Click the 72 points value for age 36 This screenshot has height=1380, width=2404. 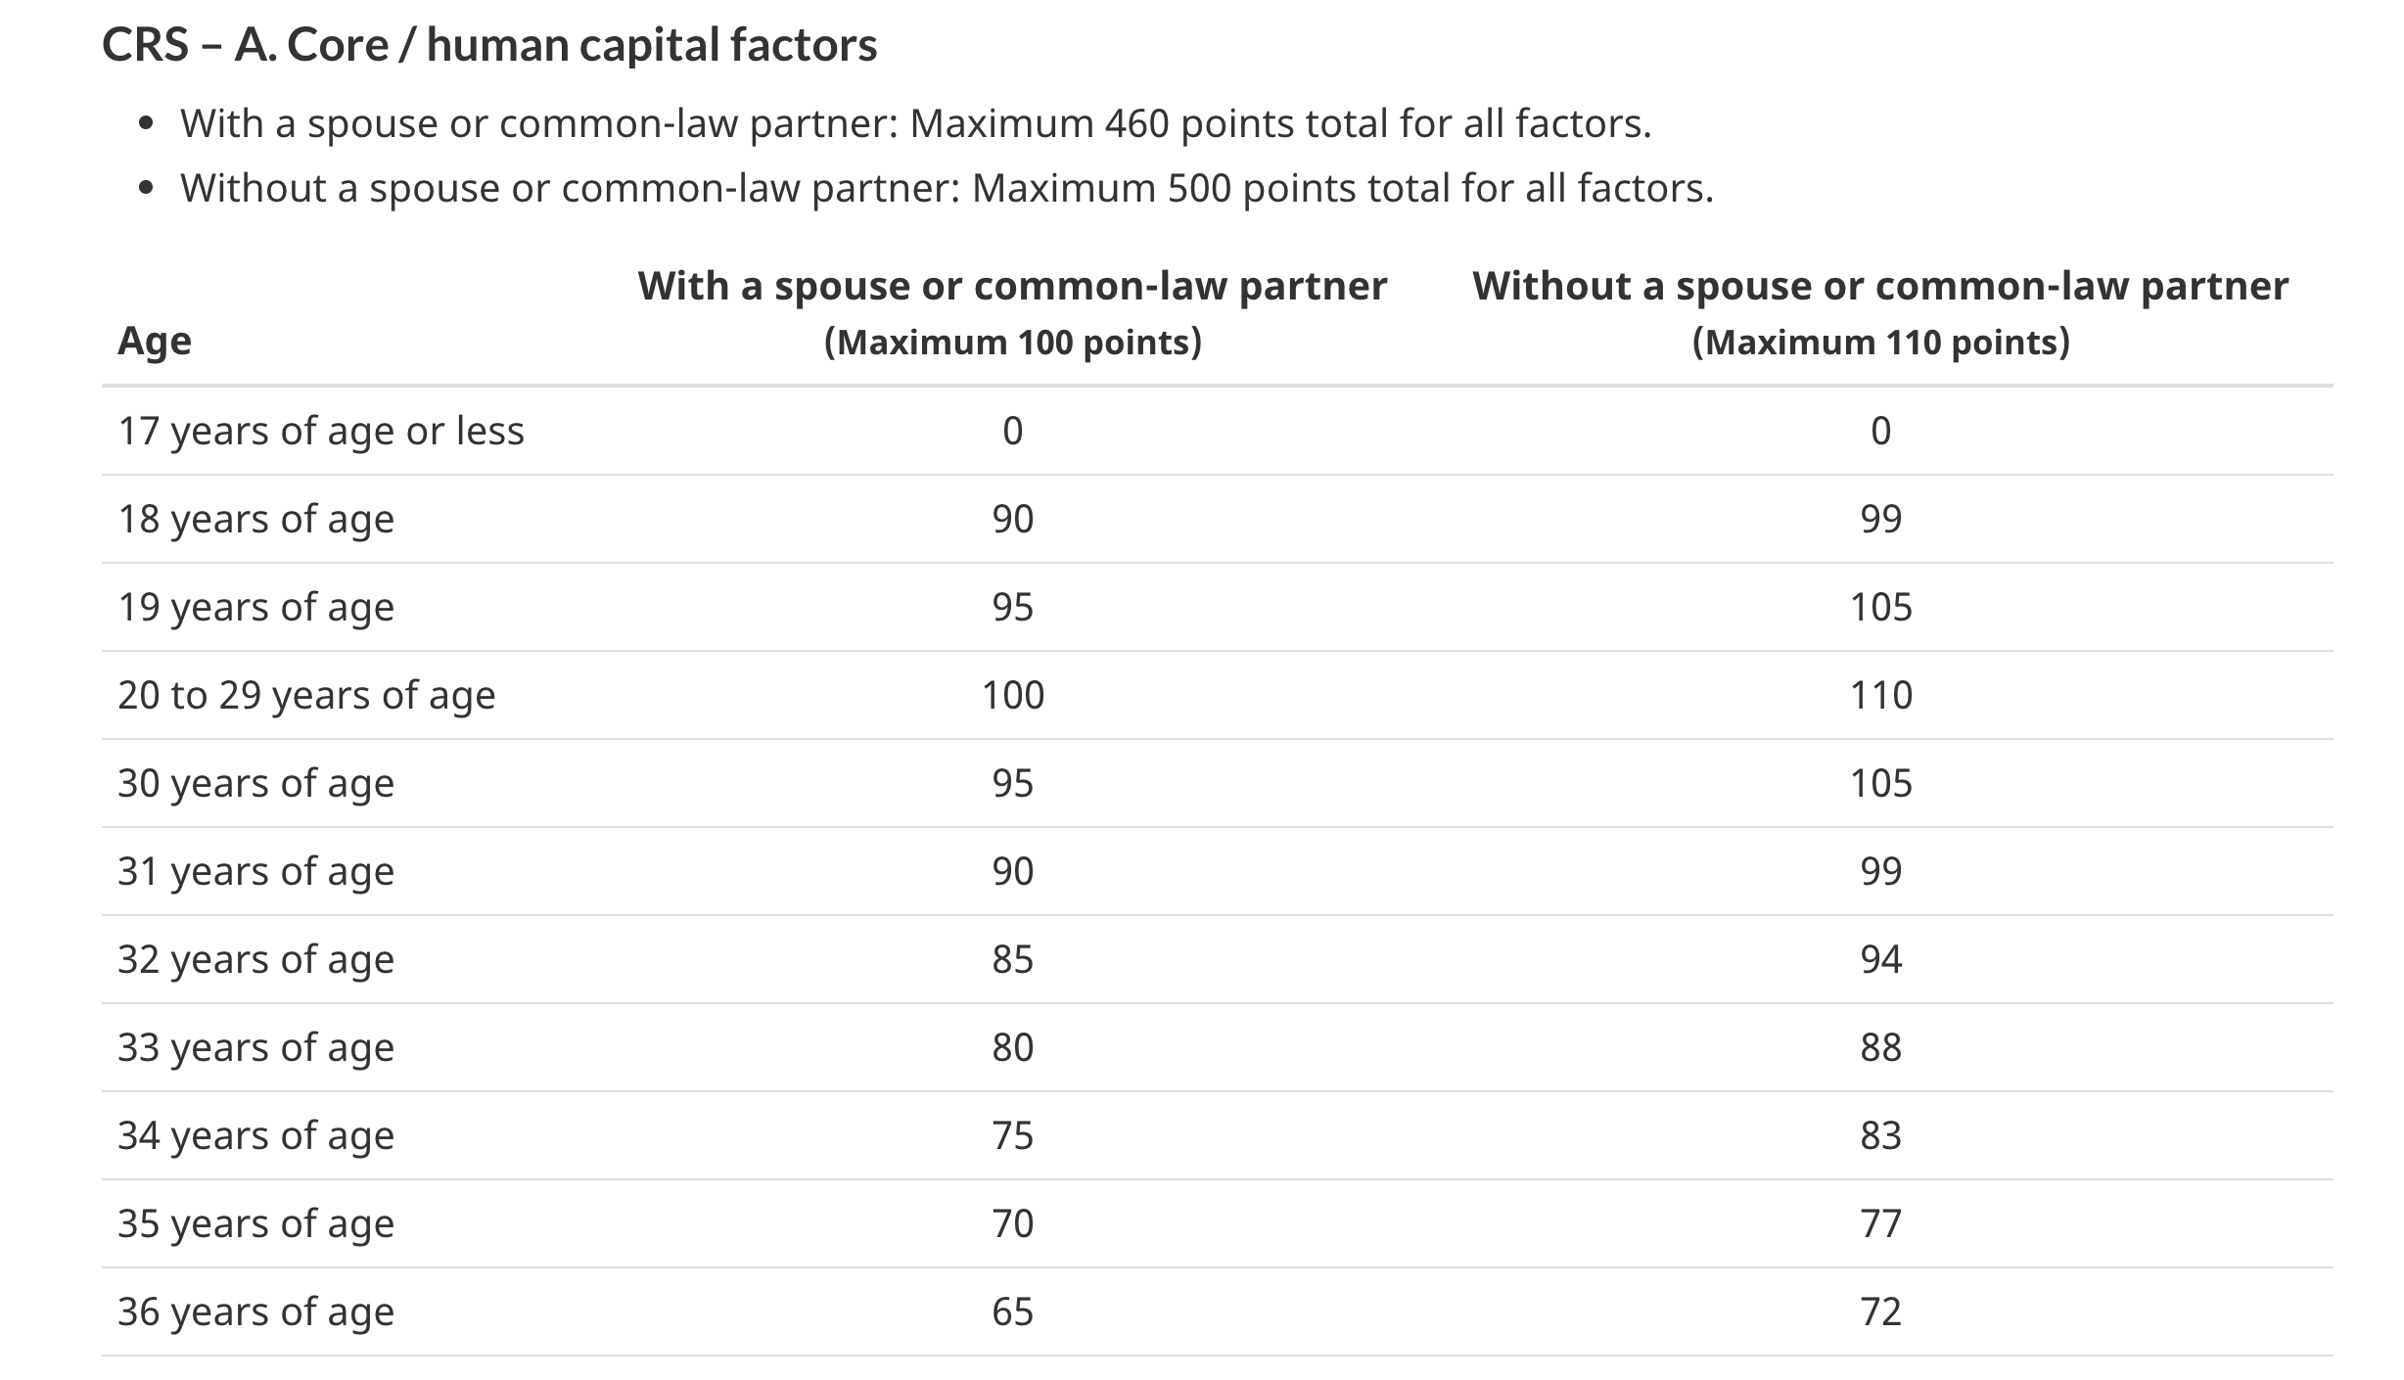(1880, 1311)
